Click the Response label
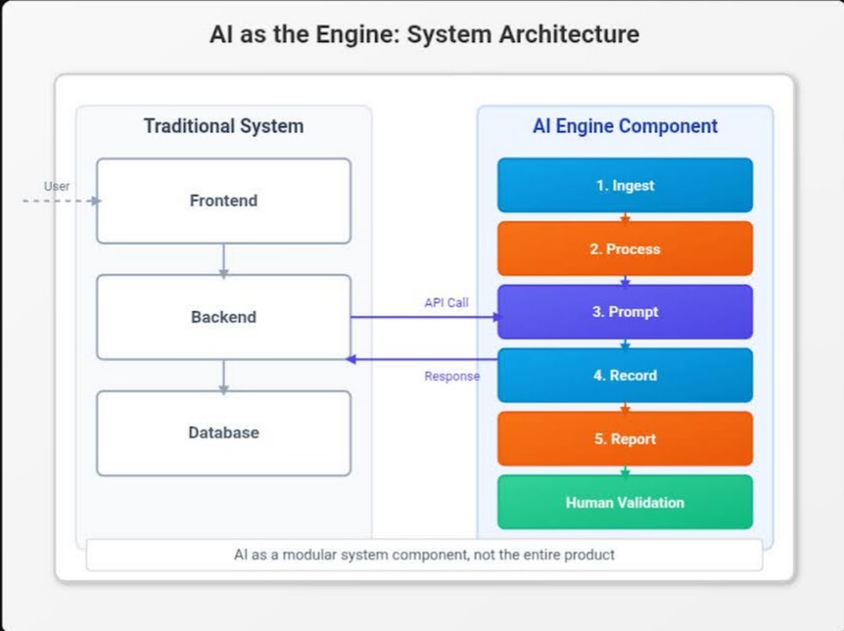This screenshot has width=844, height=631. 451,376
